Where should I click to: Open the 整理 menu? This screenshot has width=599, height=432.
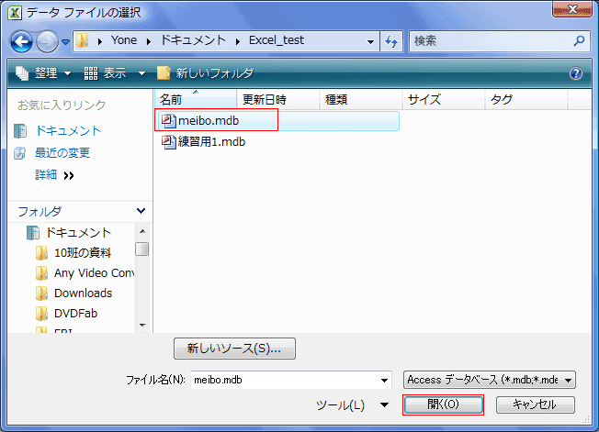pyautogui.click(x=43, y=72)
